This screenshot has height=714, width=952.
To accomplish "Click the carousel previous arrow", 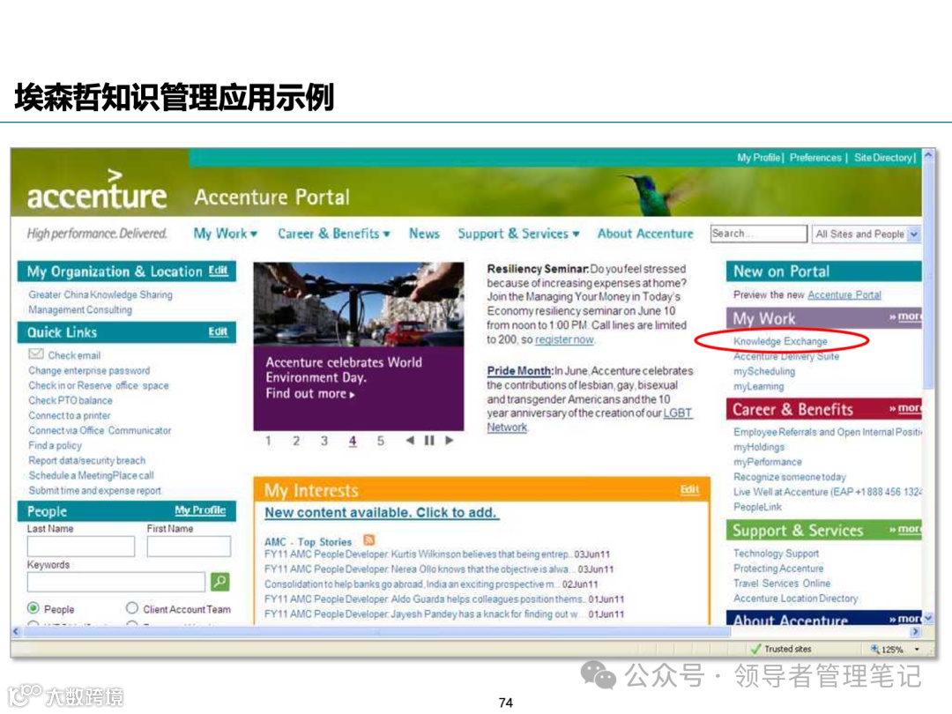I will pyautogui.click(x=410, y=440).
